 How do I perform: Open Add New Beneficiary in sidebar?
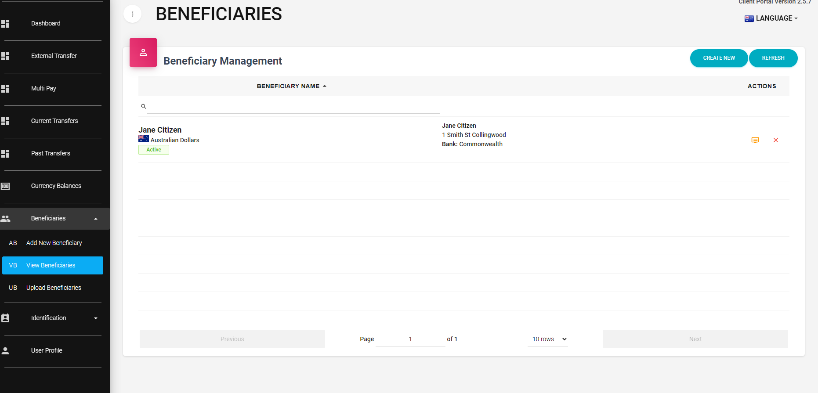pos(54,243)
